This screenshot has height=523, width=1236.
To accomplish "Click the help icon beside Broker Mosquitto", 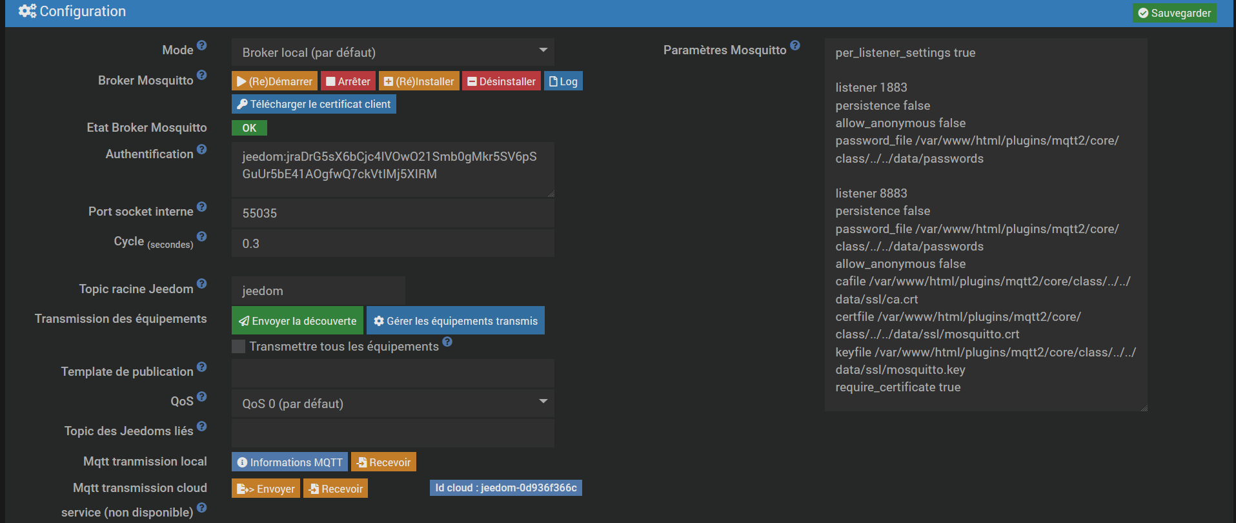I will [x=201, y=76].
